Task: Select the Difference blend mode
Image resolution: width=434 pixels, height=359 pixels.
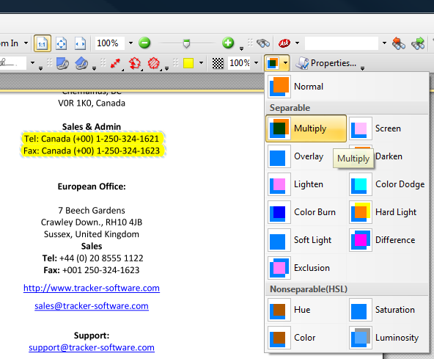Action: click(388, 240)
